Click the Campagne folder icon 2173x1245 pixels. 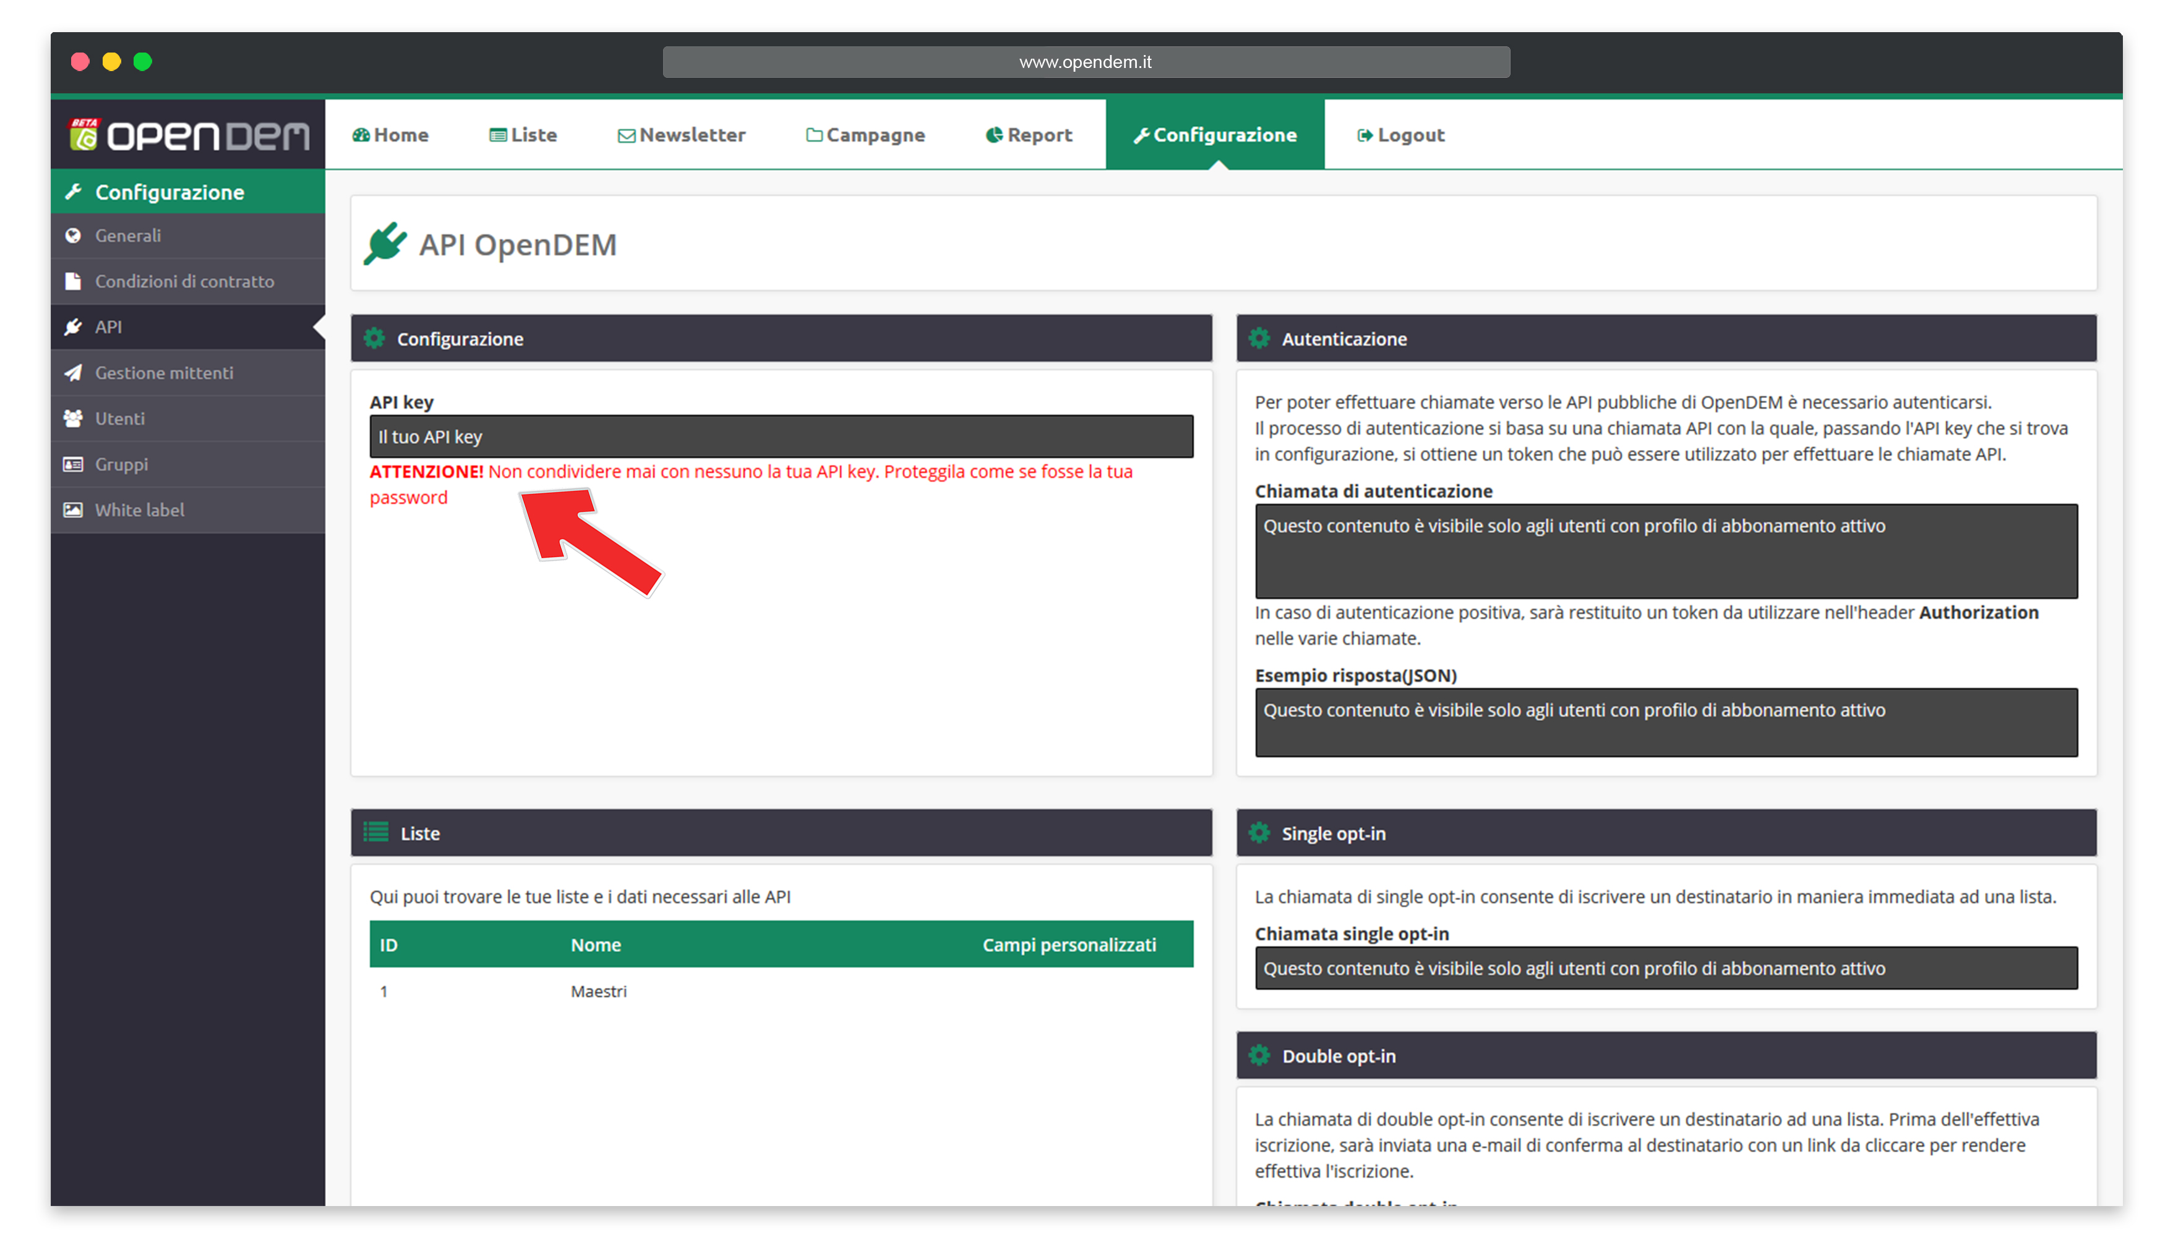[815, 135]
